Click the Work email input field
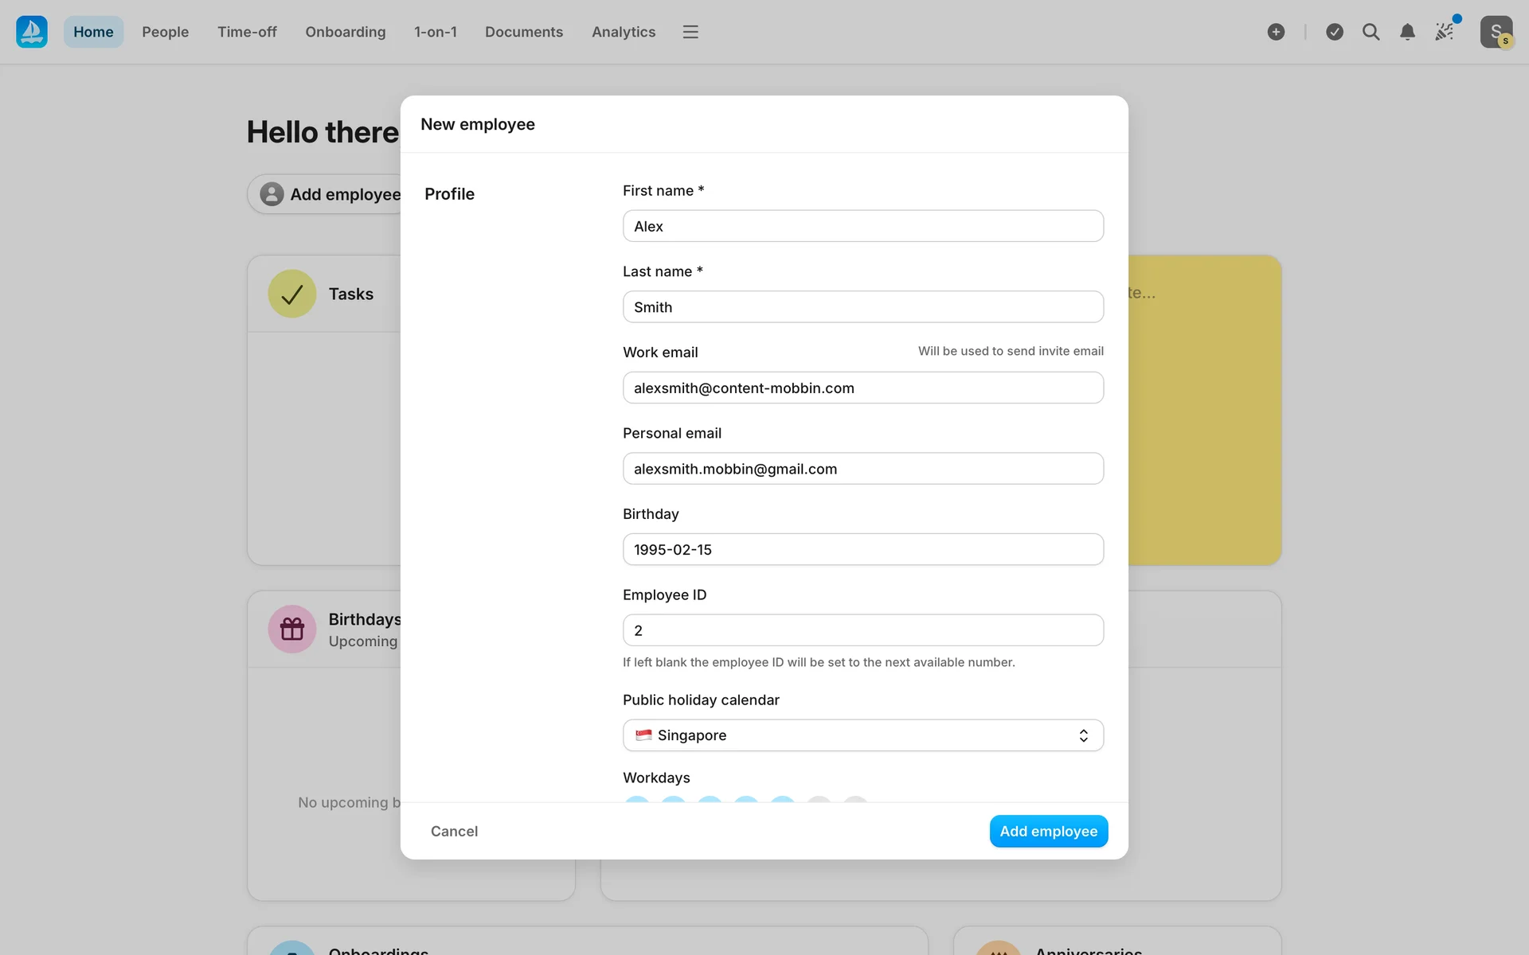The width and height of the screenshot is (1529, 955). tap(862, 388)
